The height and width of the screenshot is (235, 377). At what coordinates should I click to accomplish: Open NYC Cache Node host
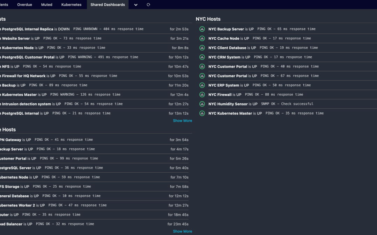pyautogui.click(x=224, y=38)
